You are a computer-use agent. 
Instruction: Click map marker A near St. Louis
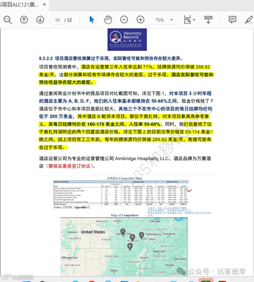click(141, 235)
